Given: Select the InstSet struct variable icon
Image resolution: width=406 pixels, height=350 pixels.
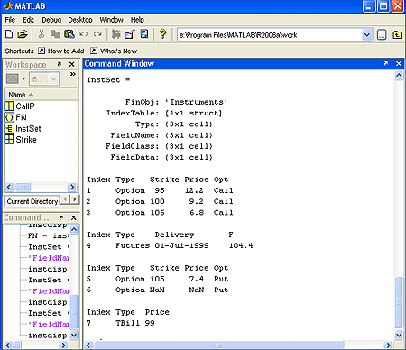Looking at the screenshot, I should tap(9, 129).
